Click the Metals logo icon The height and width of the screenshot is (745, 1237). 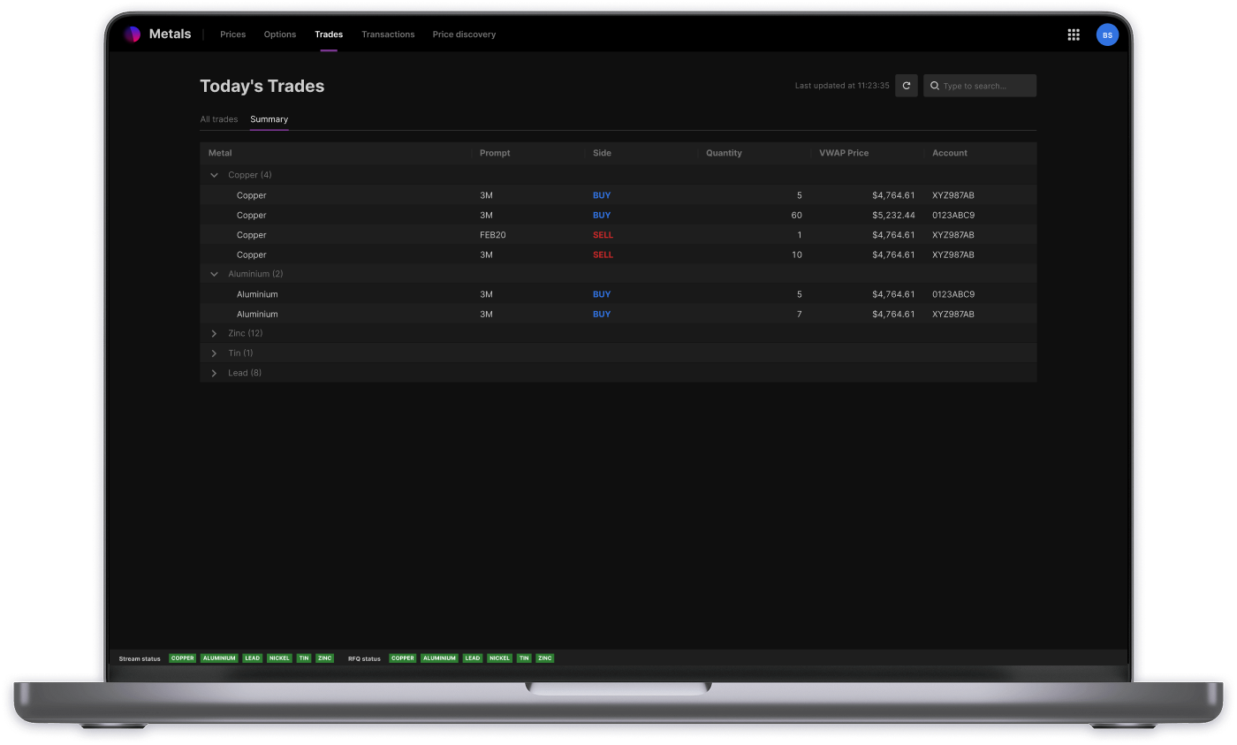coord(132,34)
